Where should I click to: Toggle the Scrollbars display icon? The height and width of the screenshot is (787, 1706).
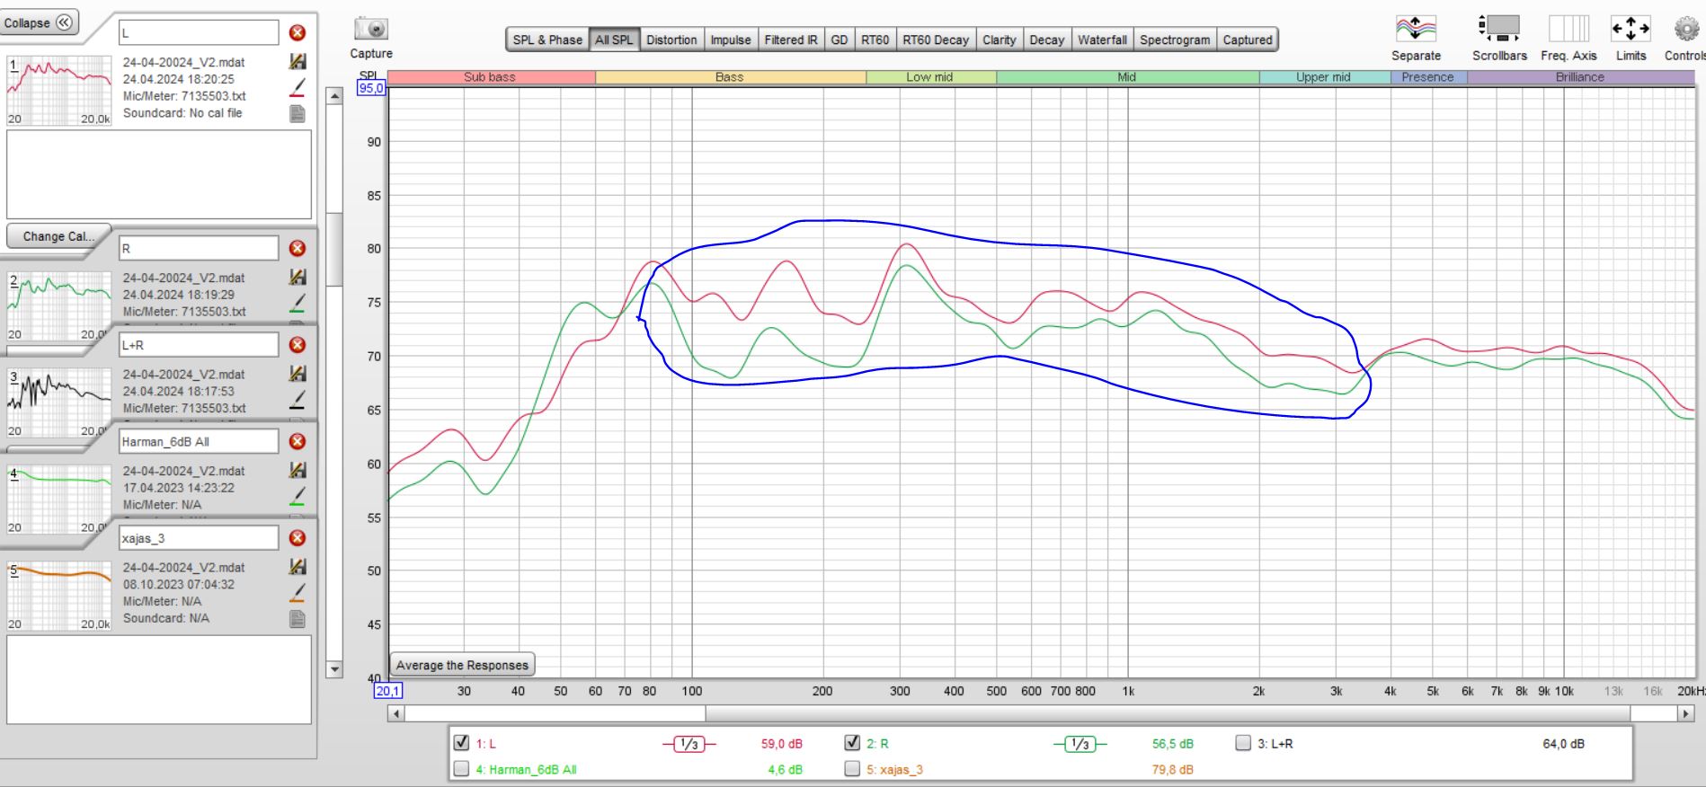pos(1498,29)
